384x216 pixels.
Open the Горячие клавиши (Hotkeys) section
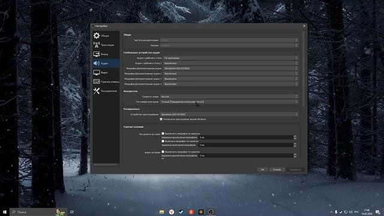[106, 82]
